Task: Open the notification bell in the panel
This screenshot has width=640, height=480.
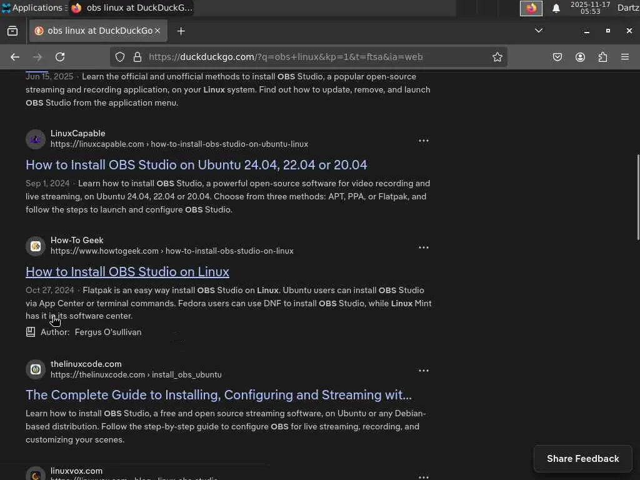Action: (x=556, y=8)
